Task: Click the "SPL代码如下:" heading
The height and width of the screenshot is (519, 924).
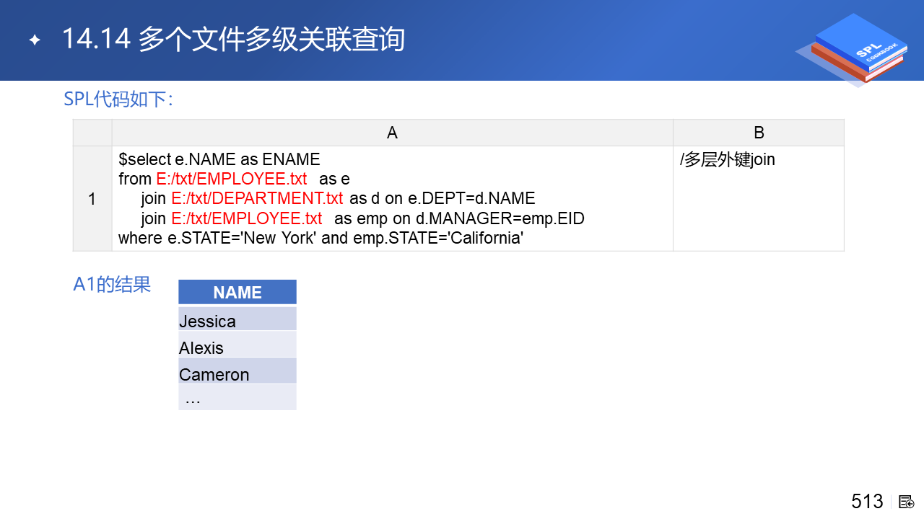Action: 118,99
